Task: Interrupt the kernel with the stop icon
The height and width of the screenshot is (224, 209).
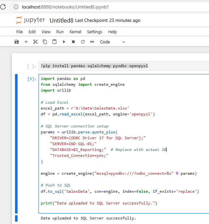Action: (73, 42)
